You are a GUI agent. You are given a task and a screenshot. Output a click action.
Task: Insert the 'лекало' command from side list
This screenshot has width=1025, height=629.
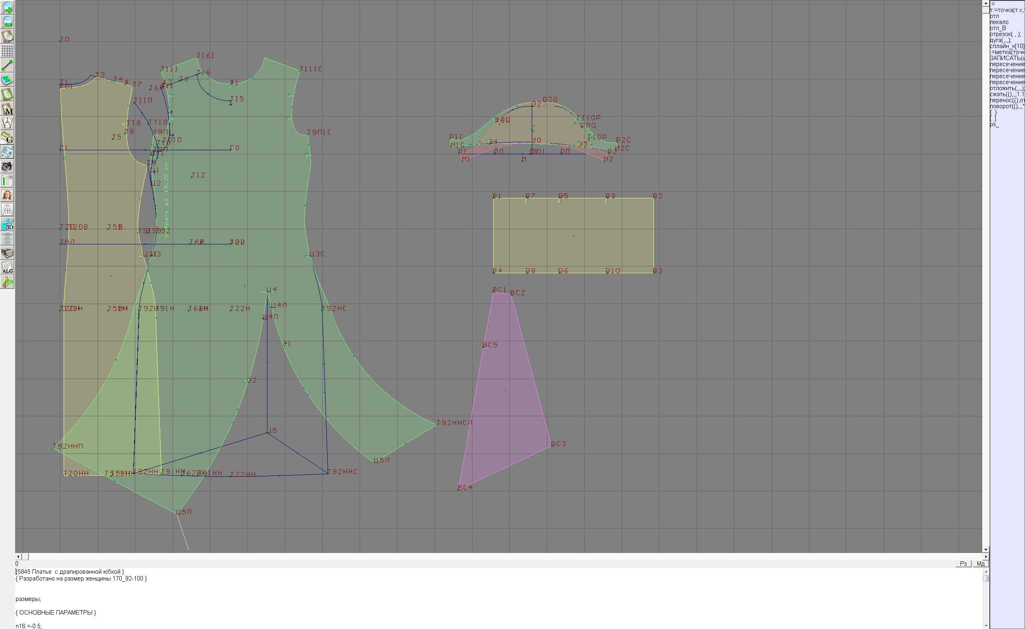pyautogui.click(x=999, y=22)
